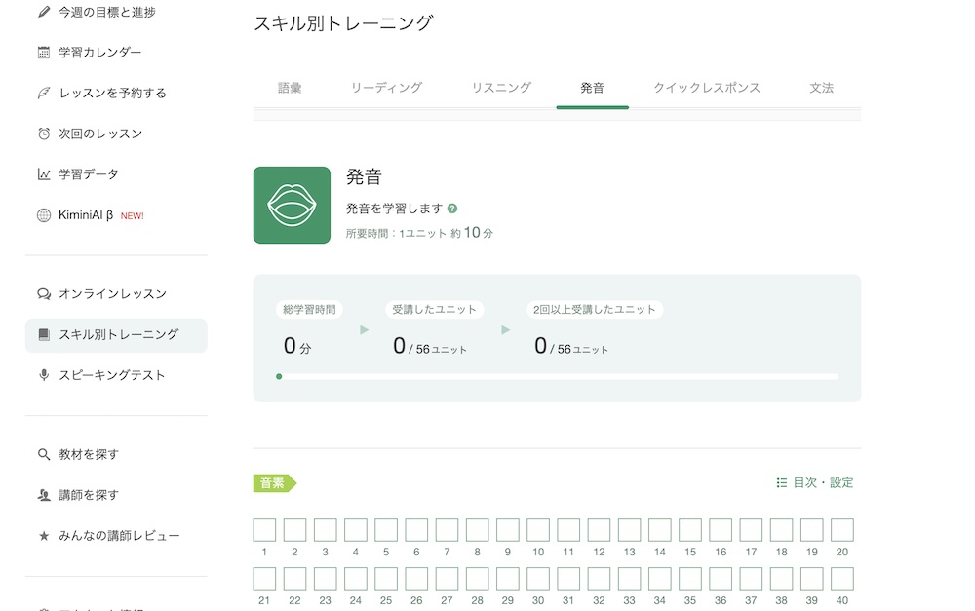Viewport: 975px width, 611px height.
Task: Click the person icon for 講師を探す
Action: [44, 495]
